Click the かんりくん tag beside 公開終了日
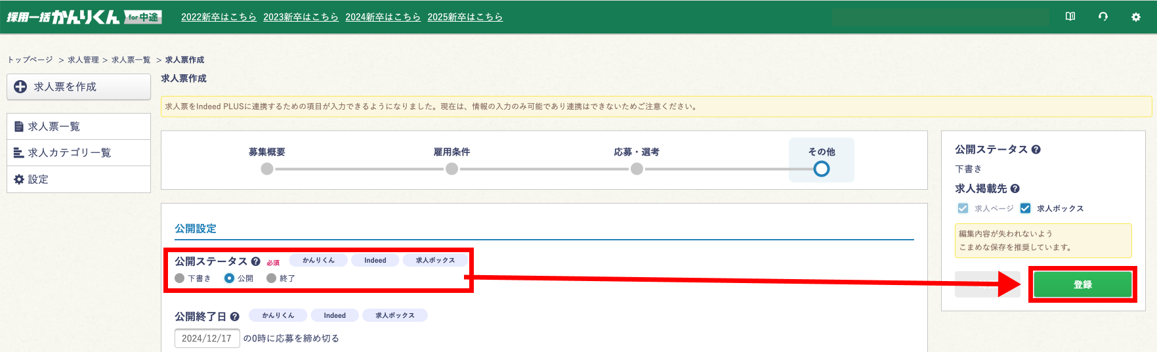The image size is (1157, 352). tap(278, 315)
